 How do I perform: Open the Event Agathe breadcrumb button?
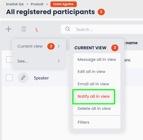[x=63, y=4]
